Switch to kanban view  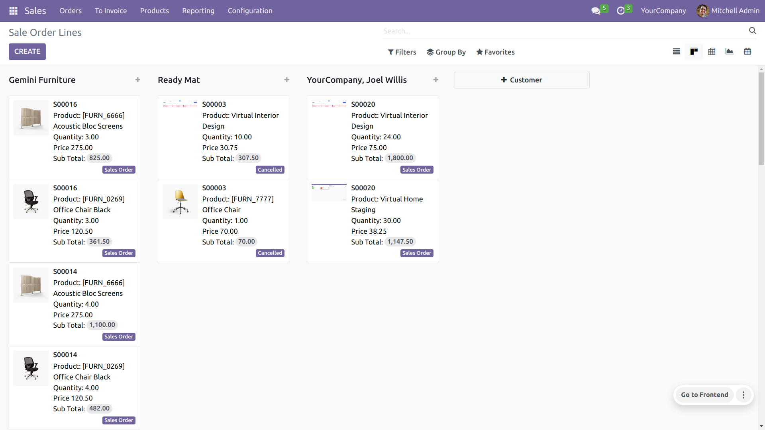click(x=694, y=51)
